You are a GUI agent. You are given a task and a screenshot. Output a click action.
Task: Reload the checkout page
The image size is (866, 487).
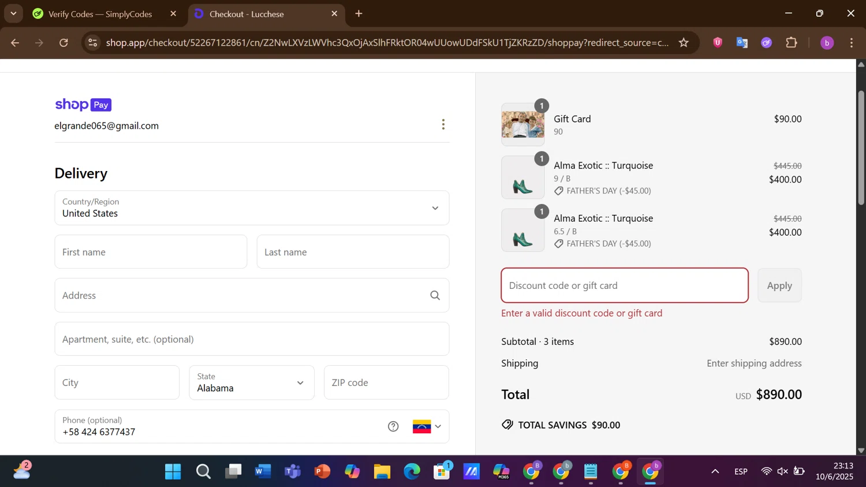pos(64,43)
